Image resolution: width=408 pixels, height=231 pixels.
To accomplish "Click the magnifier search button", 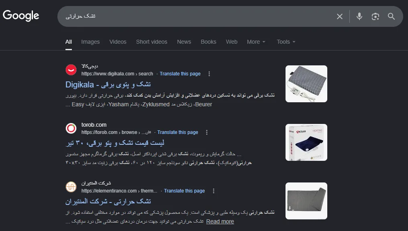I will [x=391, y=16].
